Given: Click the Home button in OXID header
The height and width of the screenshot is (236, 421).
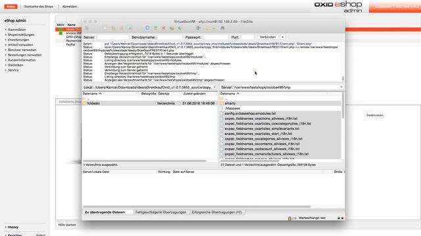Looking at the screenshot, I should point(11,7).
